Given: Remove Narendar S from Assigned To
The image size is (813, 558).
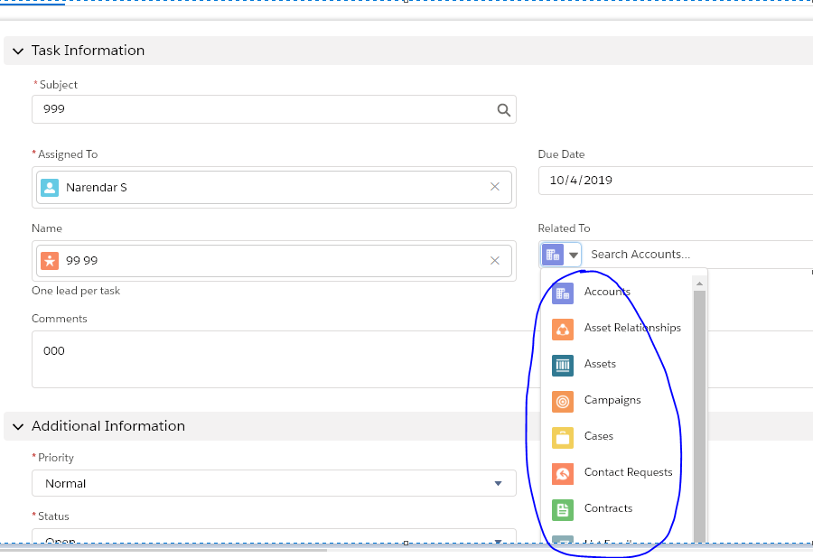Looking at the screenshot, I should (494, 187).
